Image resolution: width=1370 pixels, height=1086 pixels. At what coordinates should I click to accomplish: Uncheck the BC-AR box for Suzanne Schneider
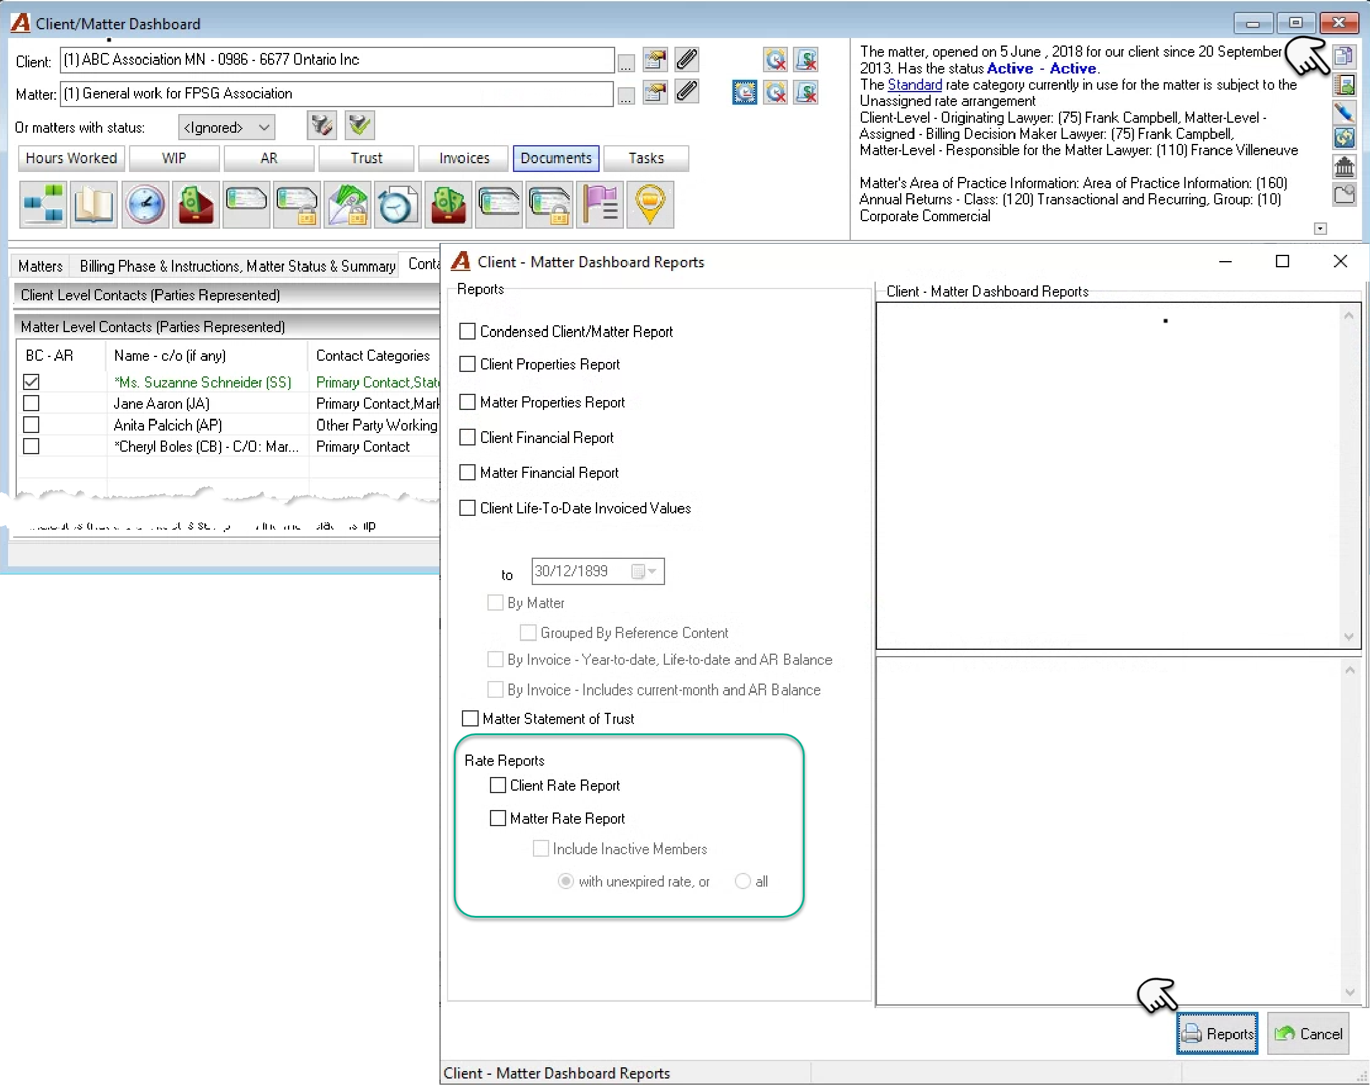click(x=31, y=382)
